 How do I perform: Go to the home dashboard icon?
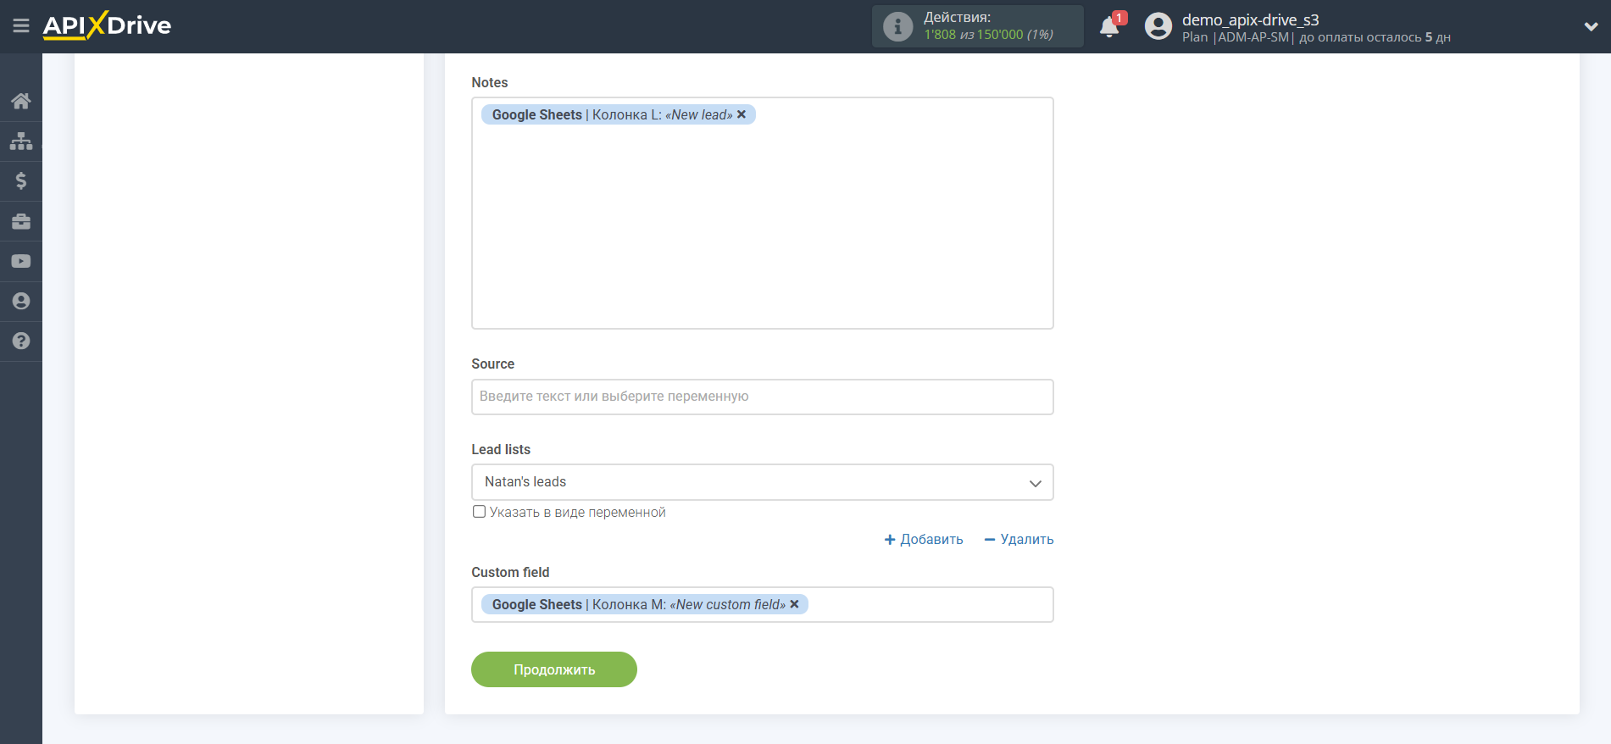21,102
